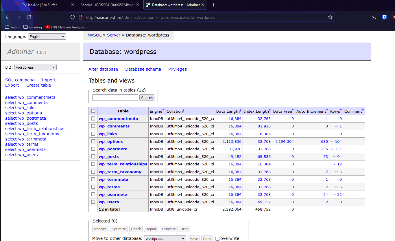395x241 pixels.
Task: Click the 4,194,304 data free value
Action: point(284,141)
